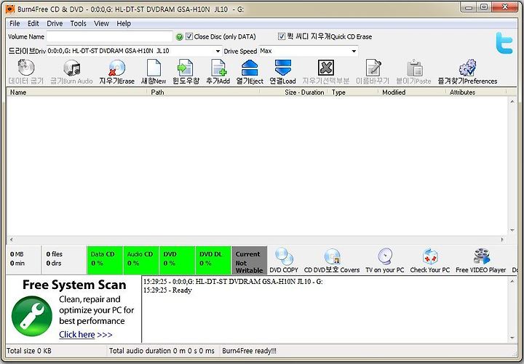
Task: Open the Tools menu
Action: click(78, 23)
